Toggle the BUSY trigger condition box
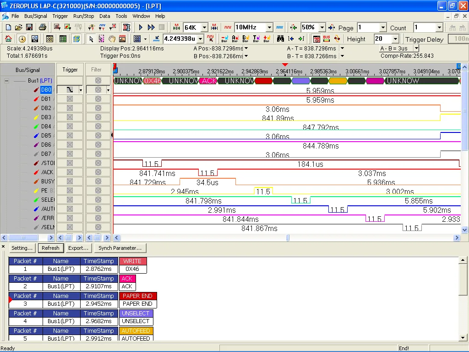Screen dimensions: 469x352 tap(70, 181)
